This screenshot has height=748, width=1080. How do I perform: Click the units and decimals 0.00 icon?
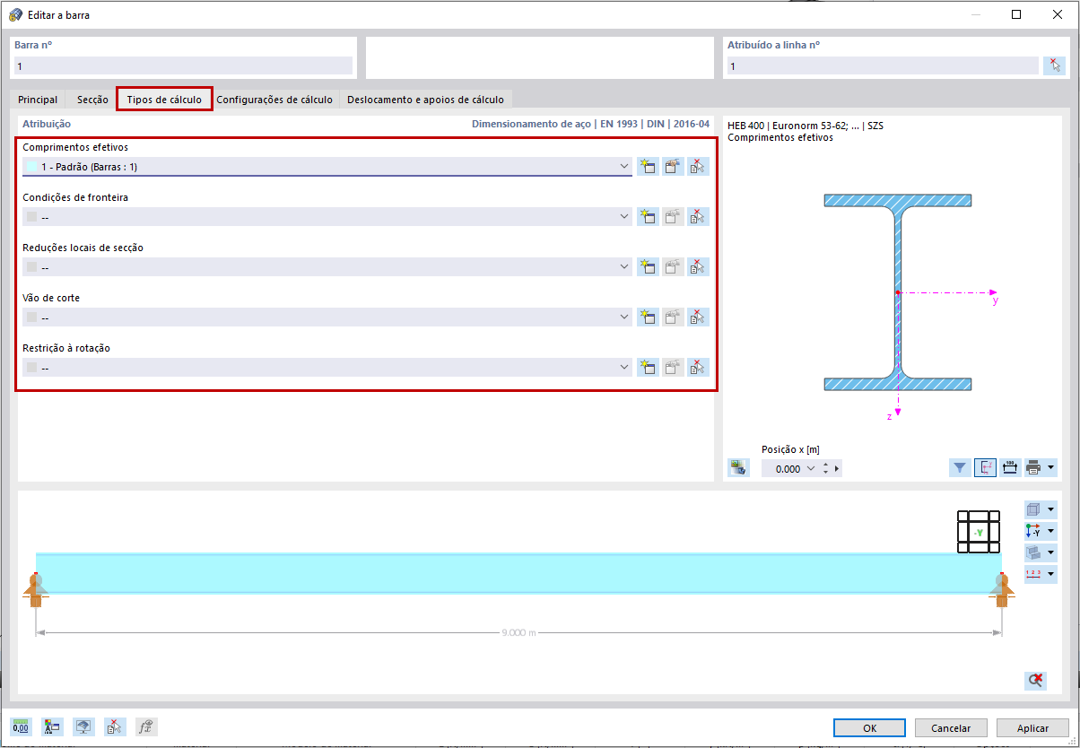pyautogui.click(x=21, y=726)
